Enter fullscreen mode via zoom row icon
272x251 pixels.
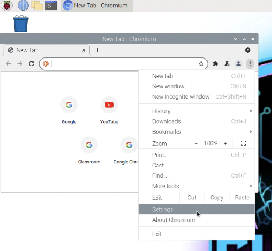(243, 143)
